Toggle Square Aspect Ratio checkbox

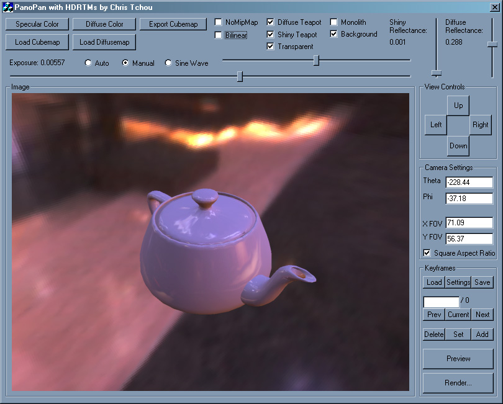coord(427,253)
